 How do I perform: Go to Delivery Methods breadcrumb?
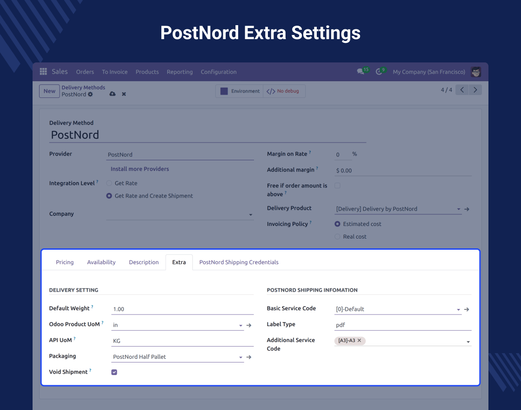pos(83,88)
